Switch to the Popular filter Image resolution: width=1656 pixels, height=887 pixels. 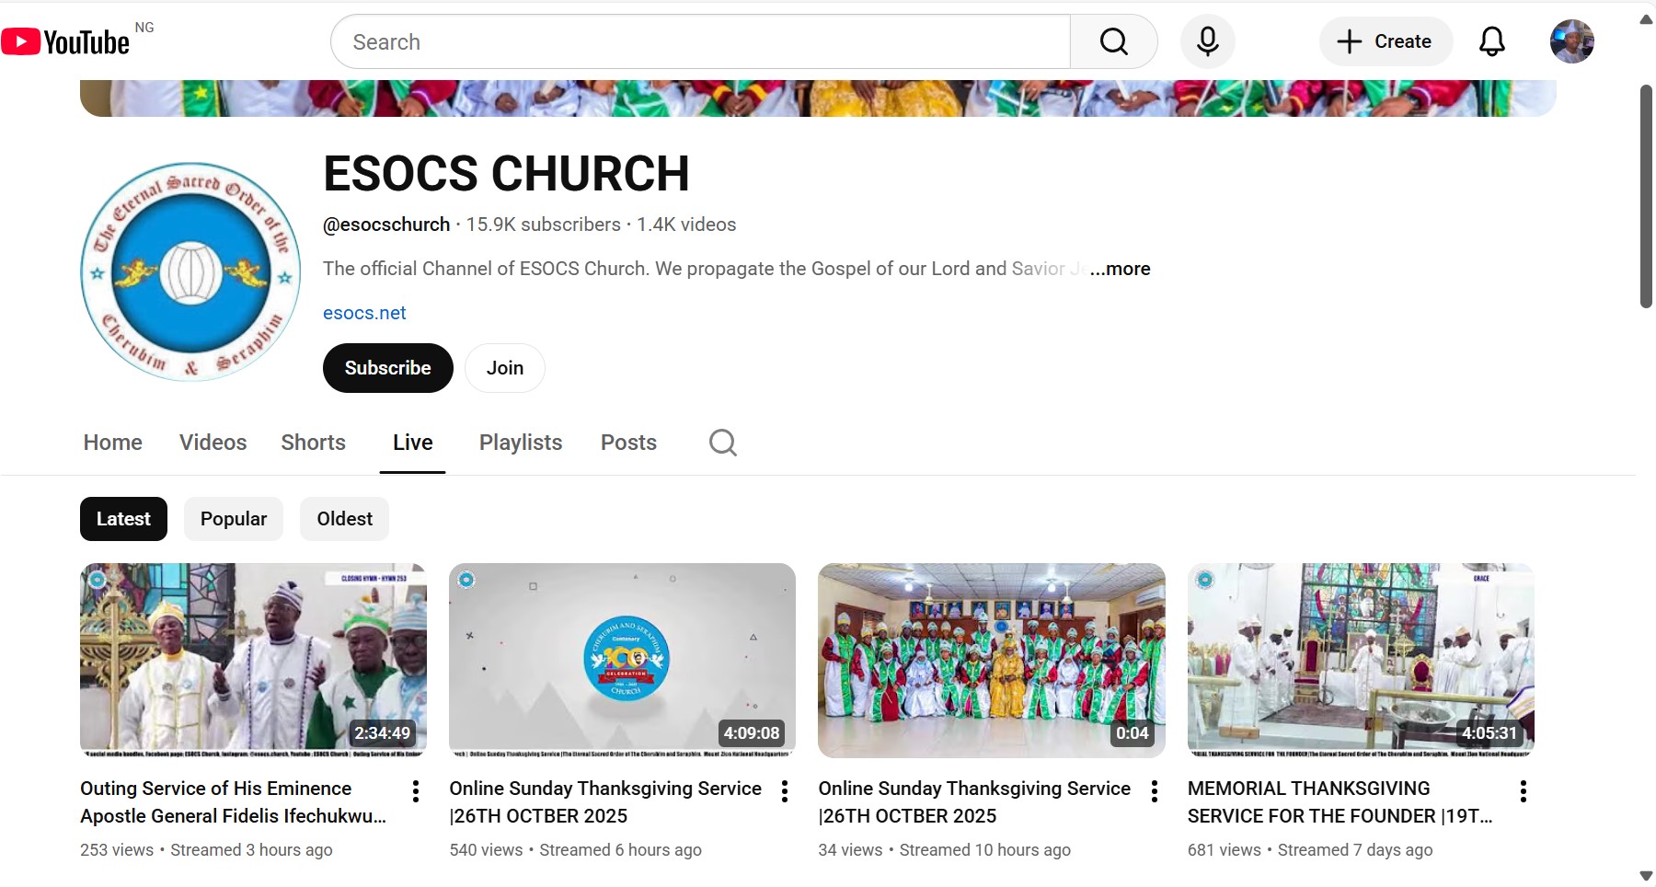(x=233, y=518)
